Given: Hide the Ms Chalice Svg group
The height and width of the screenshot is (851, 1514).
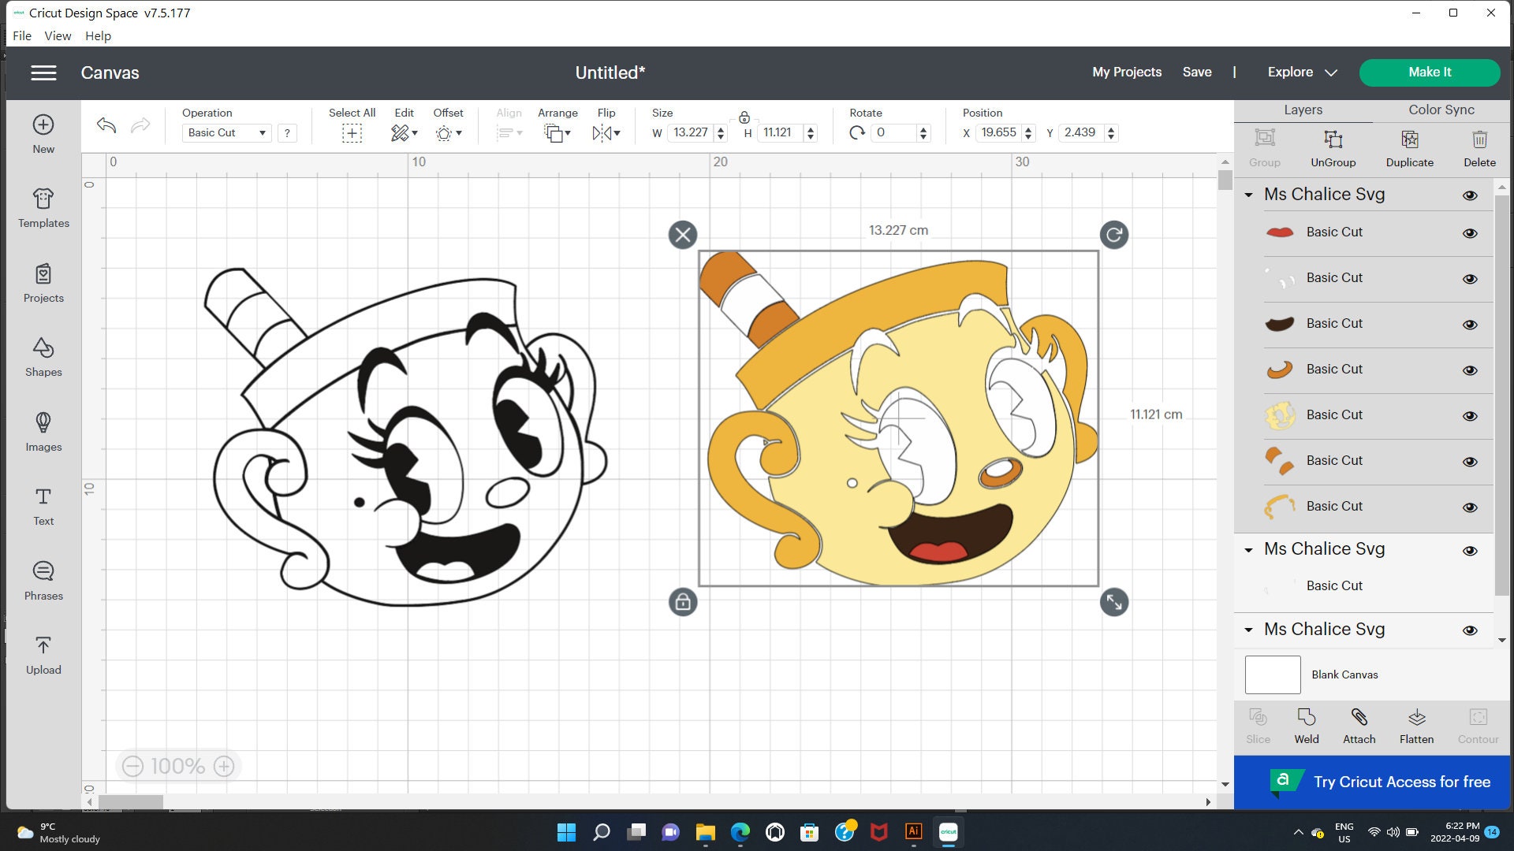Looking at the screenshot, I should pos(1471,195).
